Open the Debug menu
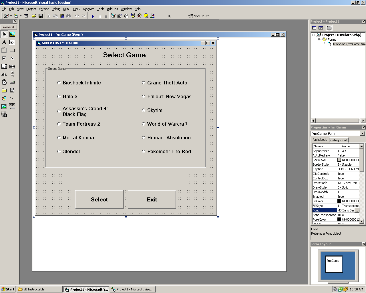Image resolution: width=366 pixels, height=293 pixels. 56,9
